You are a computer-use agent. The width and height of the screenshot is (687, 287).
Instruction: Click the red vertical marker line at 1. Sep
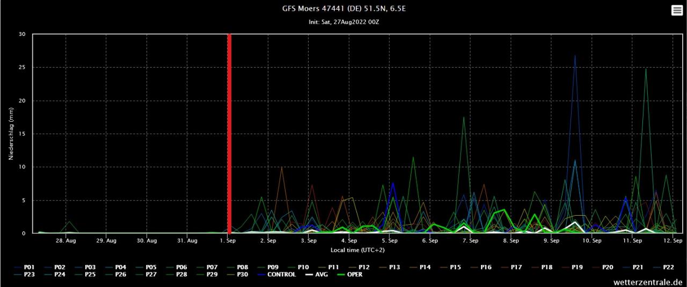(x=229, y=134)
